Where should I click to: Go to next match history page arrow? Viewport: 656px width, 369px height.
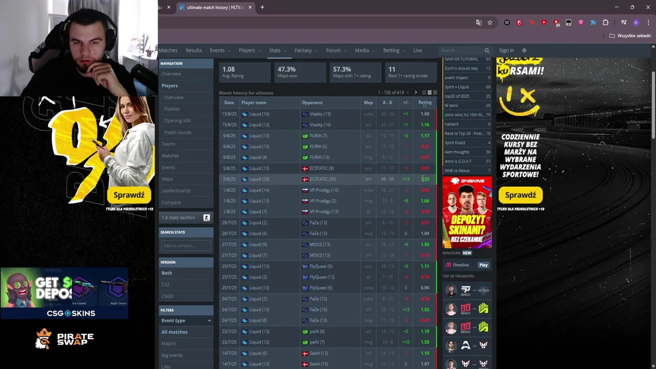tap(416, 93)
